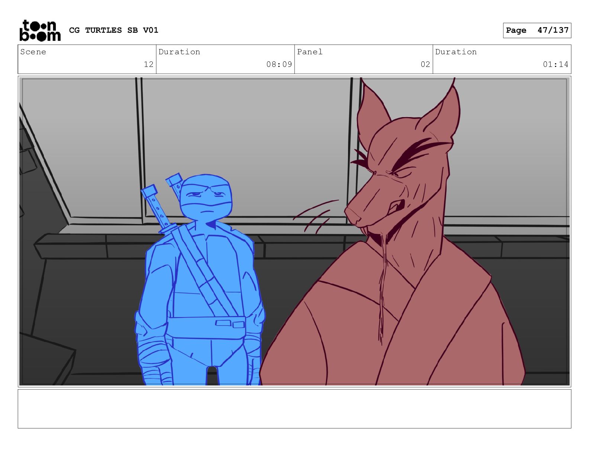
Task: Click the empty notes box below the panel
Action: (294, 409)
